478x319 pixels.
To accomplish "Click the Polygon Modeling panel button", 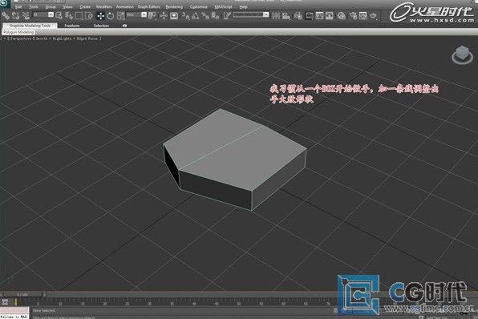I will click(x=18, y=32).
